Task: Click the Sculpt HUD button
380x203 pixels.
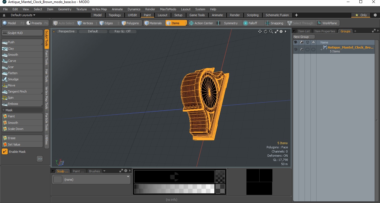Action: pyautogui.click(x=22, y=33)
